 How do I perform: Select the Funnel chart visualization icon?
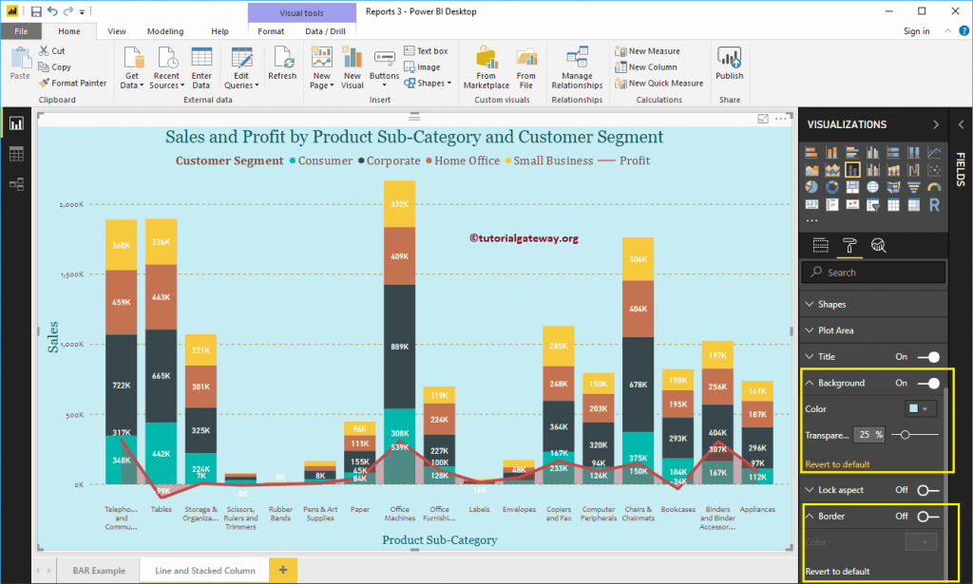[913, 187]
